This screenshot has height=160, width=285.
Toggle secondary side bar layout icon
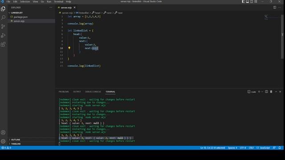(x=252, y=2)
